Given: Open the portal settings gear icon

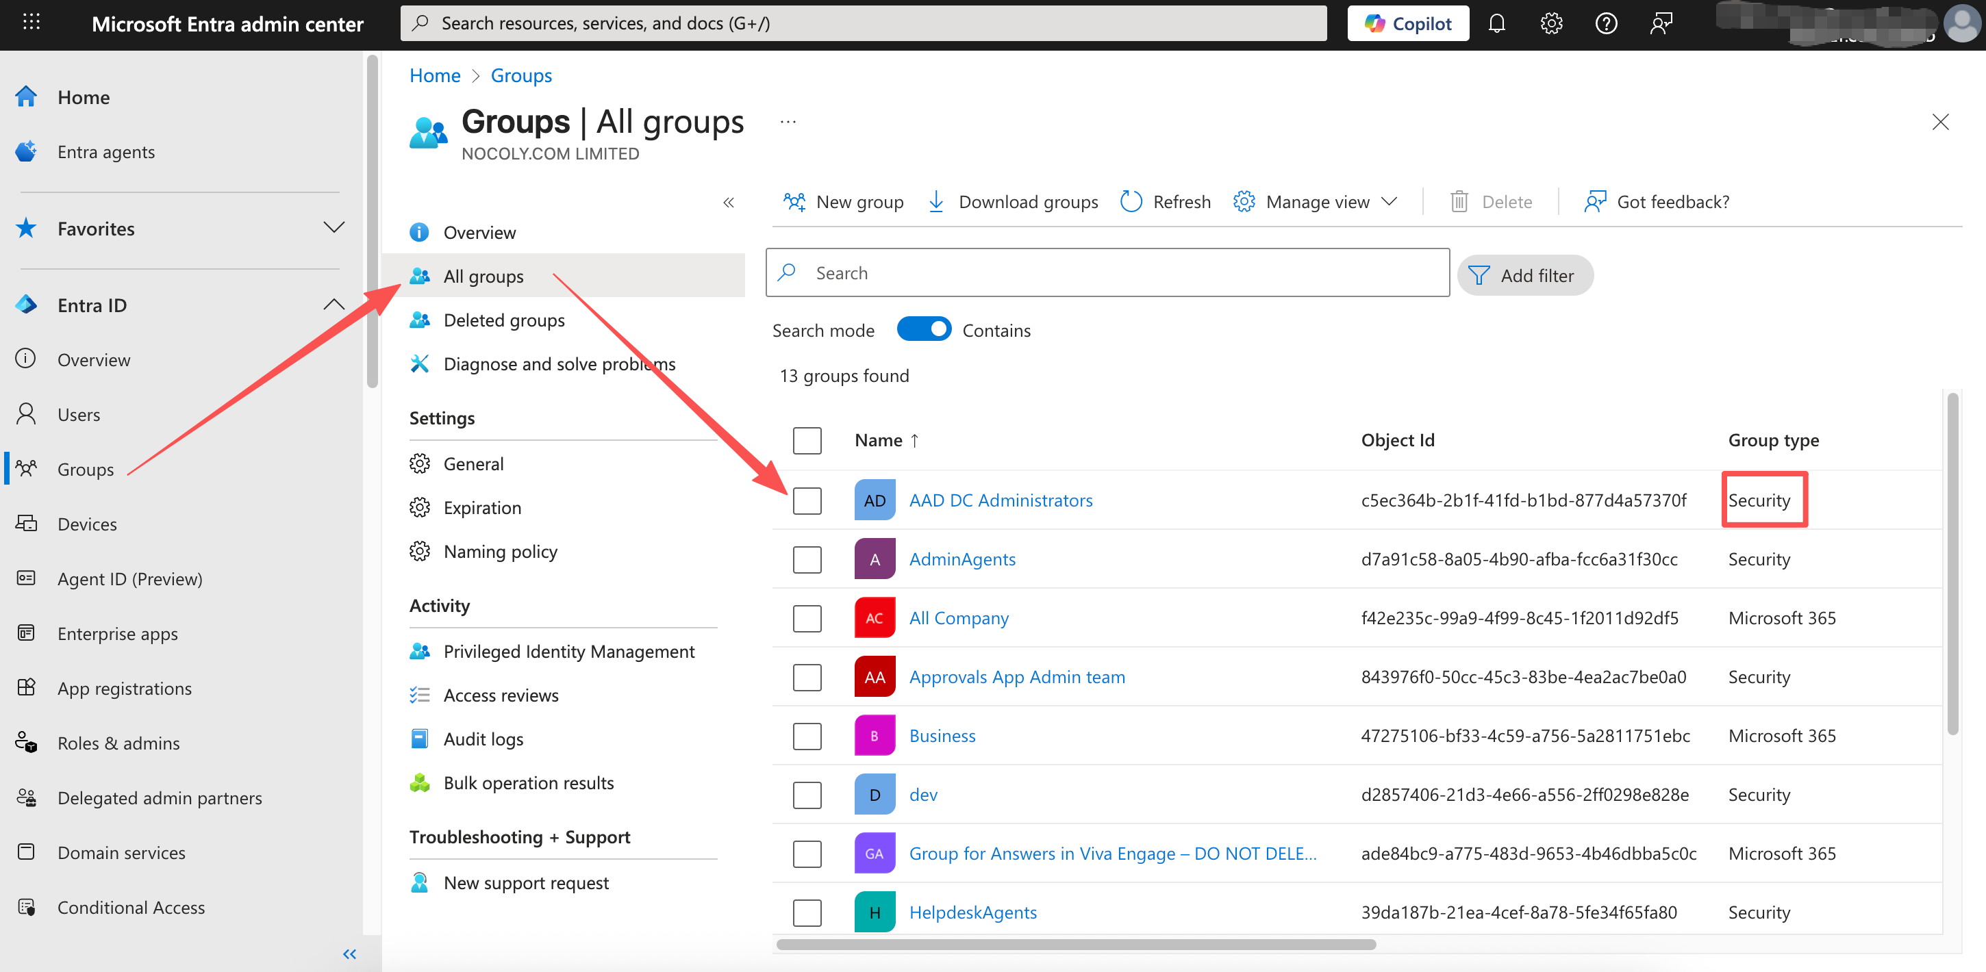Looking at the screenshot, I should pos(1551,24).
